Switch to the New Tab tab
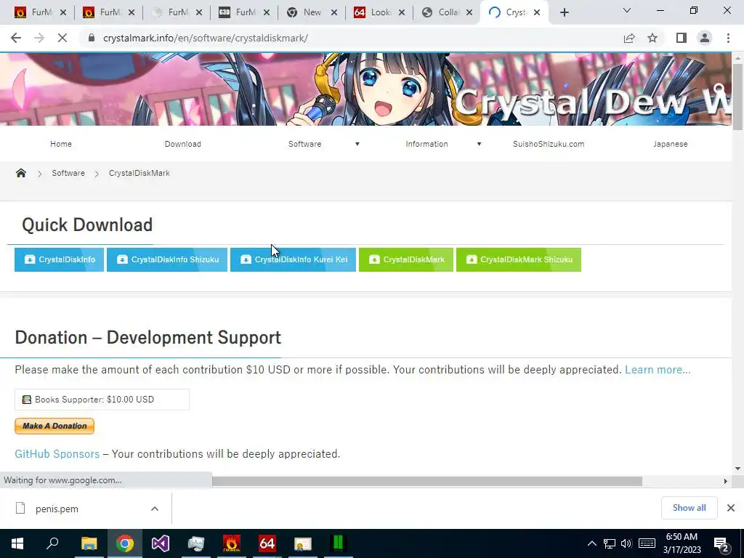Viewport: 744px width, 558px height. coord(306,12)
